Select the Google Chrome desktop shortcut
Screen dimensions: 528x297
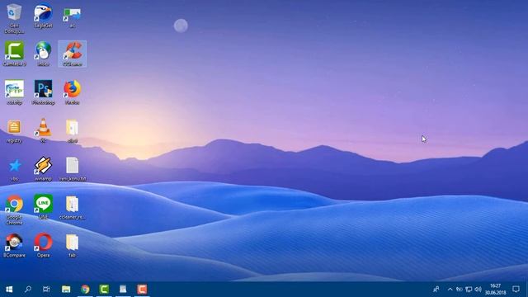coord(14,210)
